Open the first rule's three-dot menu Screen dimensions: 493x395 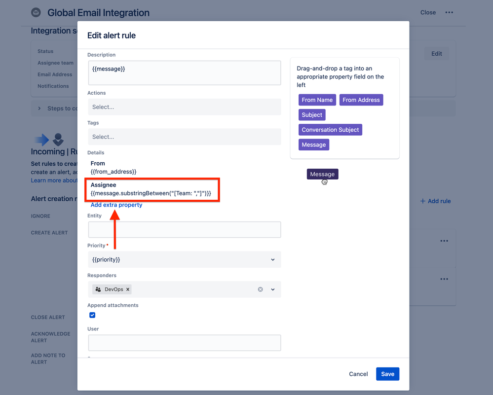(444, 241)
